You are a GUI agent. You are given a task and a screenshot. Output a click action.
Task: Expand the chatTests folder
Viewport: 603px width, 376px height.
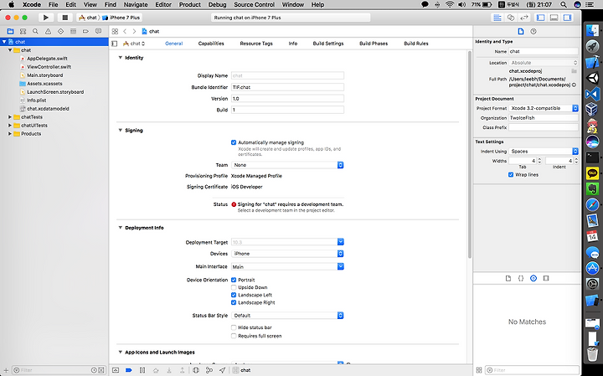[10, 117]
